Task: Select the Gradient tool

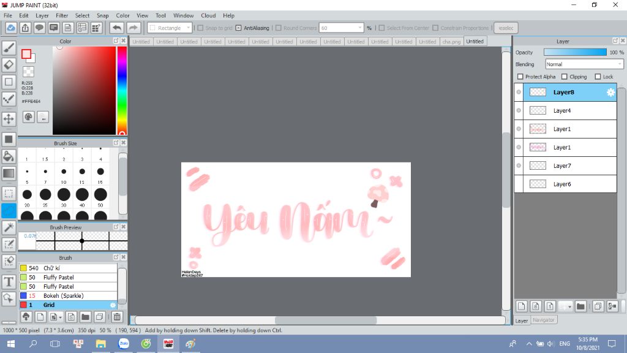Action: click(9, 173)
